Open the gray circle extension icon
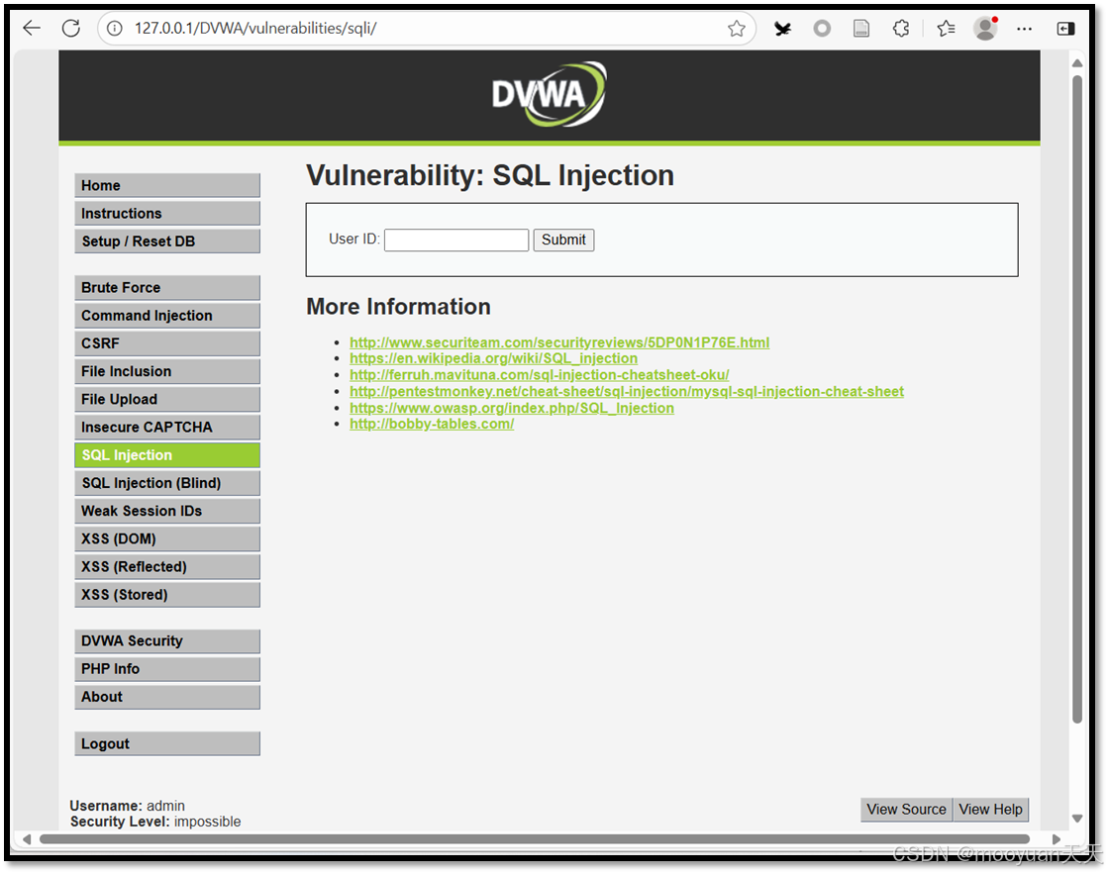 pyautogui.click(x=822, y=29)
